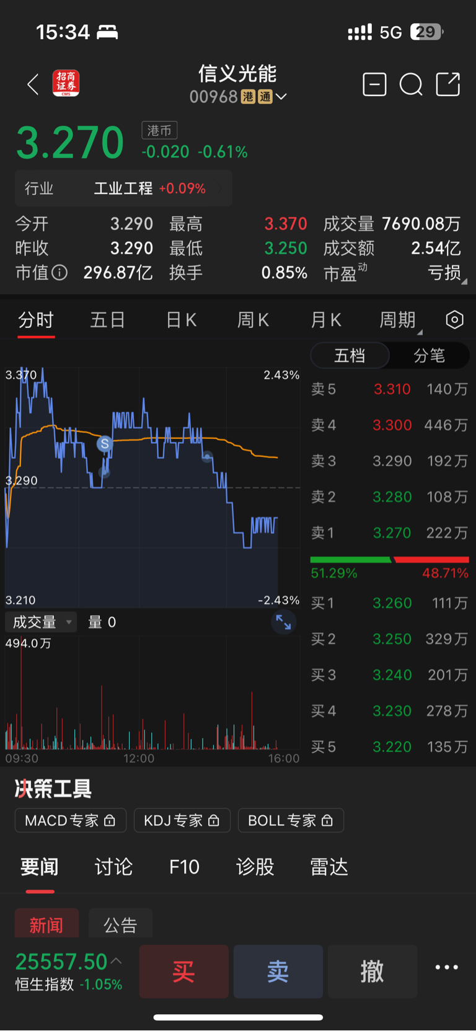
Task: Tap the 买5 row at 3.220
Action: [x=389, y=746]
